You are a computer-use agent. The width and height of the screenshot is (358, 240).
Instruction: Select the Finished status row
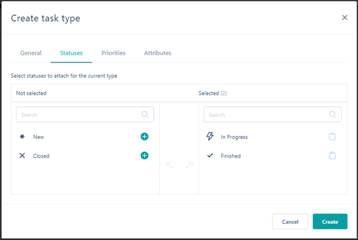pos(231,155)
